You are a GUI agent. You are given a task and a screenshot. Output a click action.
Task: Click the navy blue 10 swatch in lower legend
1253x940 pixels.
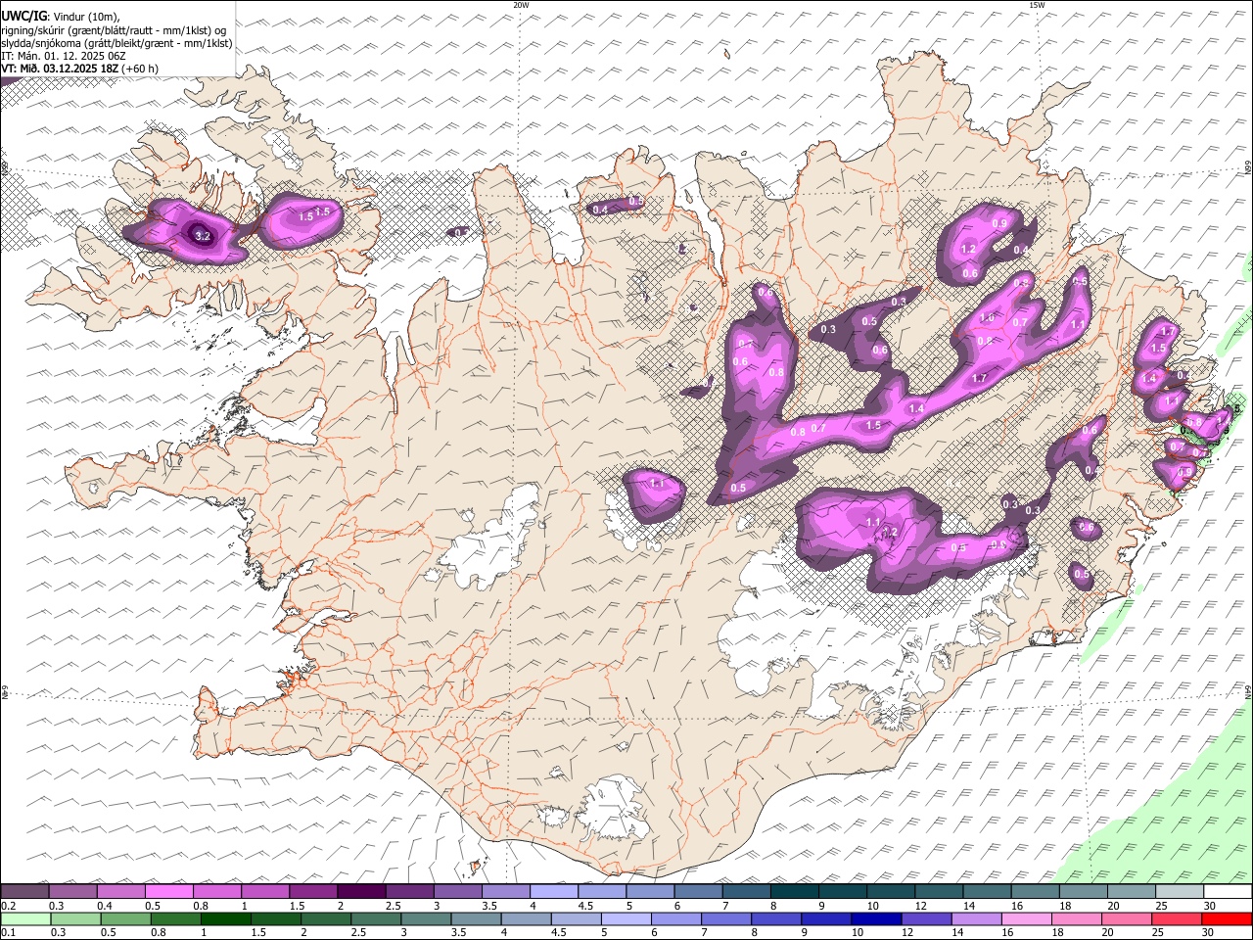tap(877, 918)
